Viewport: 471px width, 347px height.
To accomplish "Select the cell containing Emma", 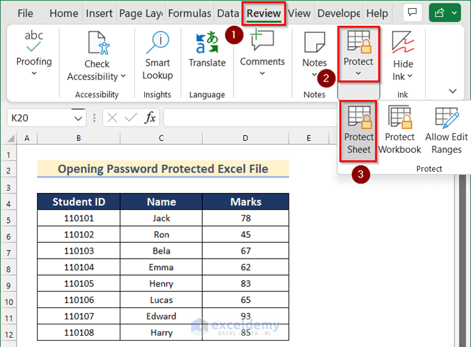I will [162, 267].
